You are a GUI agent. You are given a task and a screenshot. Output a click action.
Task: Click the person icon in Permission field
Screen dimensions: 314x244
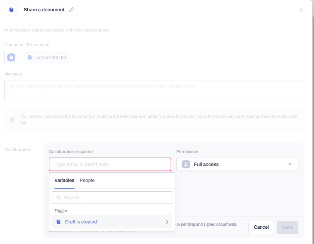pyautogui.click(x=186, y=164)
